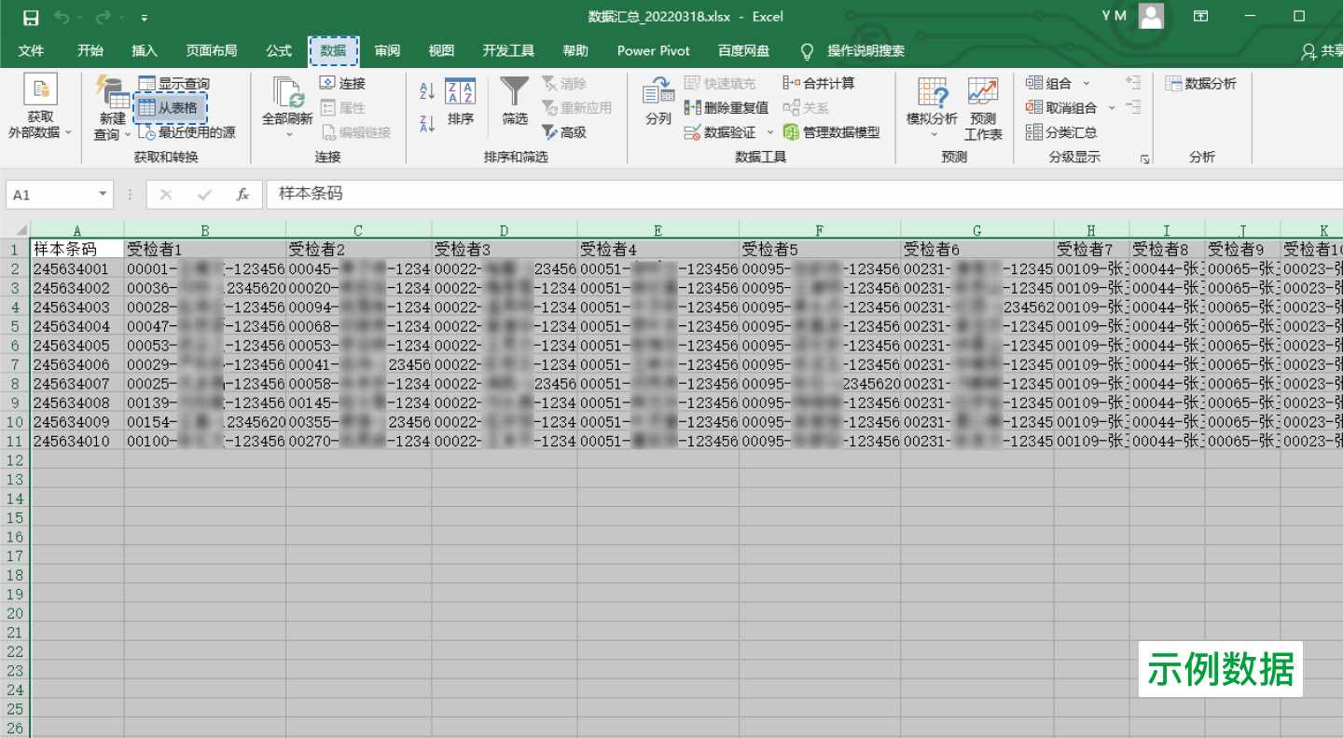Switch to the 公式 ribbon tab
This screenshot has width=1343, height=738.
(279, 50)
